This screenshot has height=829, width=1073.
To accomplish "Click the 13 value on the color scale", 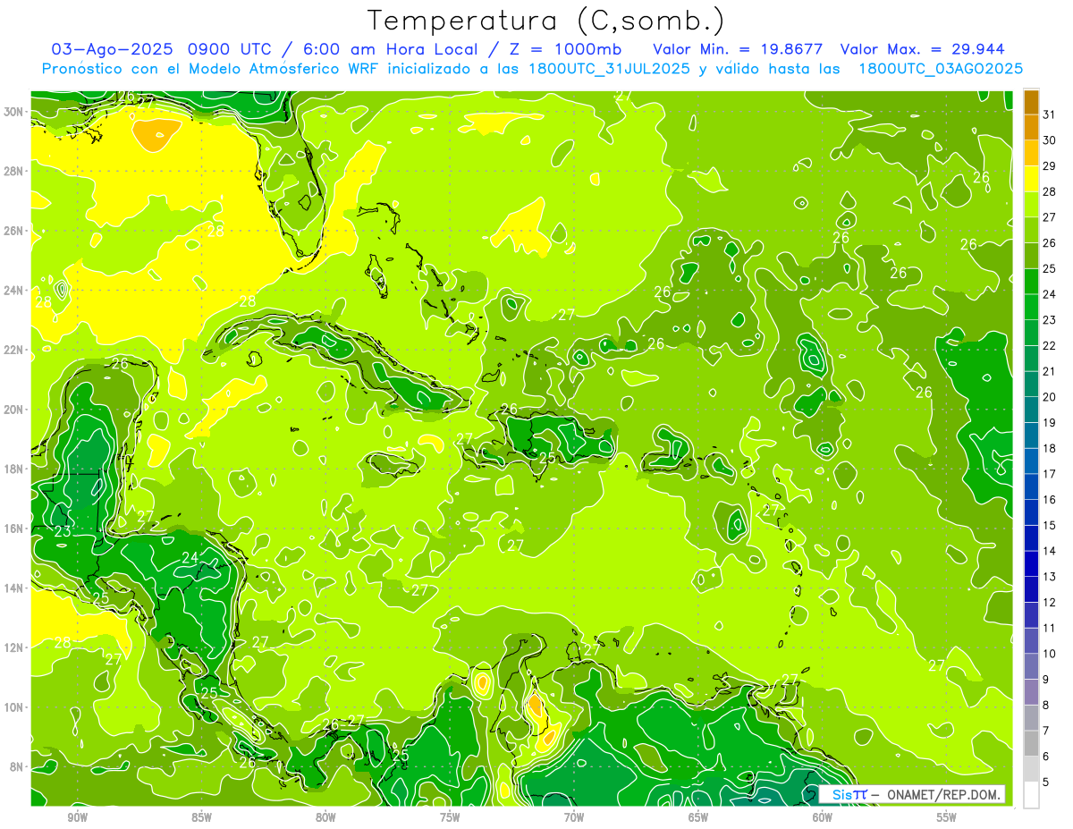I will pos(1050,577).
